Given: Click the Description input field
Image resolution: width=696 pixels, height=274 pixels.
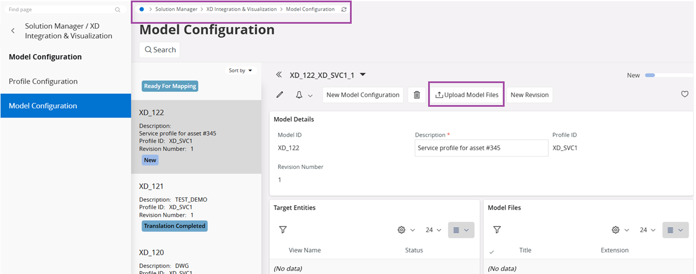Looking at the screenshot, I should coord(481,148).
